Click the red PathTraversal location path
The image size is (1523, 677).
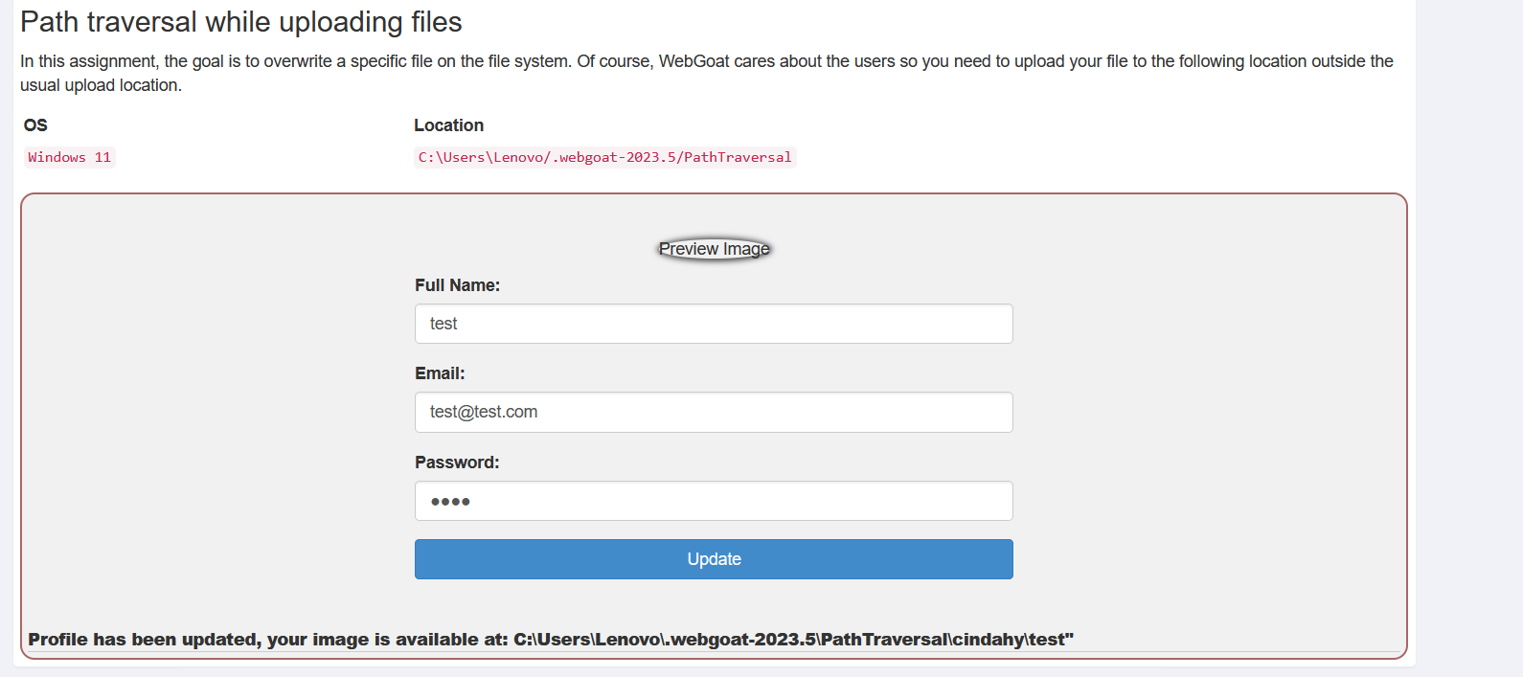(604, 157)
